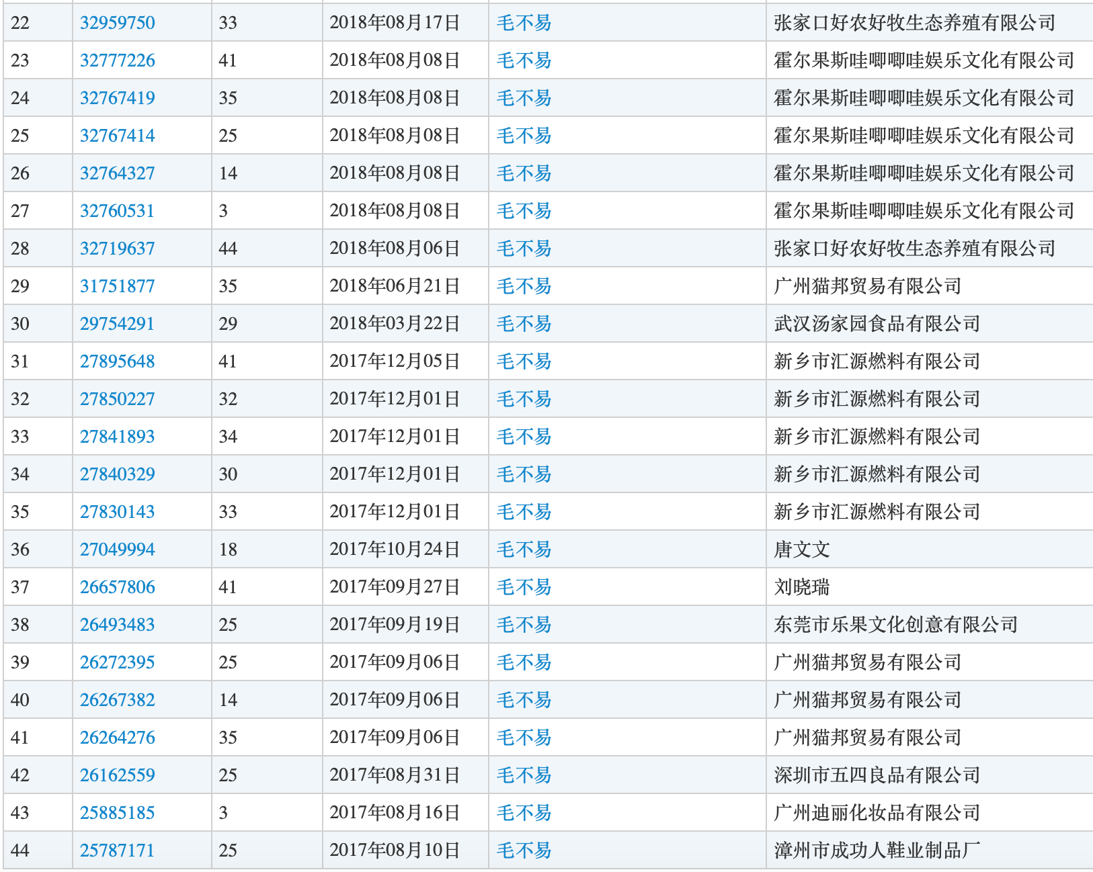Click the 27895648 registration link
The image size is (1093, 872).
coord(116,361)
